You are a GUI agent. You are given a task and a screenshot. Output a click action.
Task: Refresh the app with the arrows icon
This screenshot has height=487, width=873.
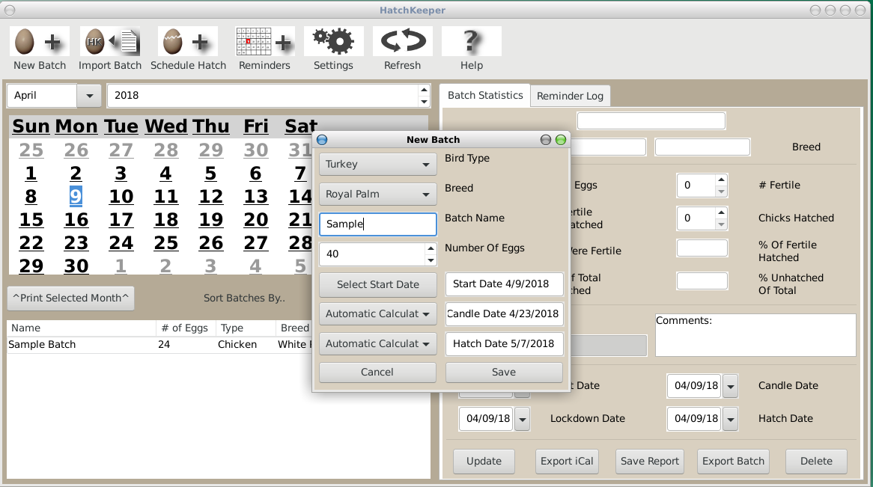coord(402,41)
